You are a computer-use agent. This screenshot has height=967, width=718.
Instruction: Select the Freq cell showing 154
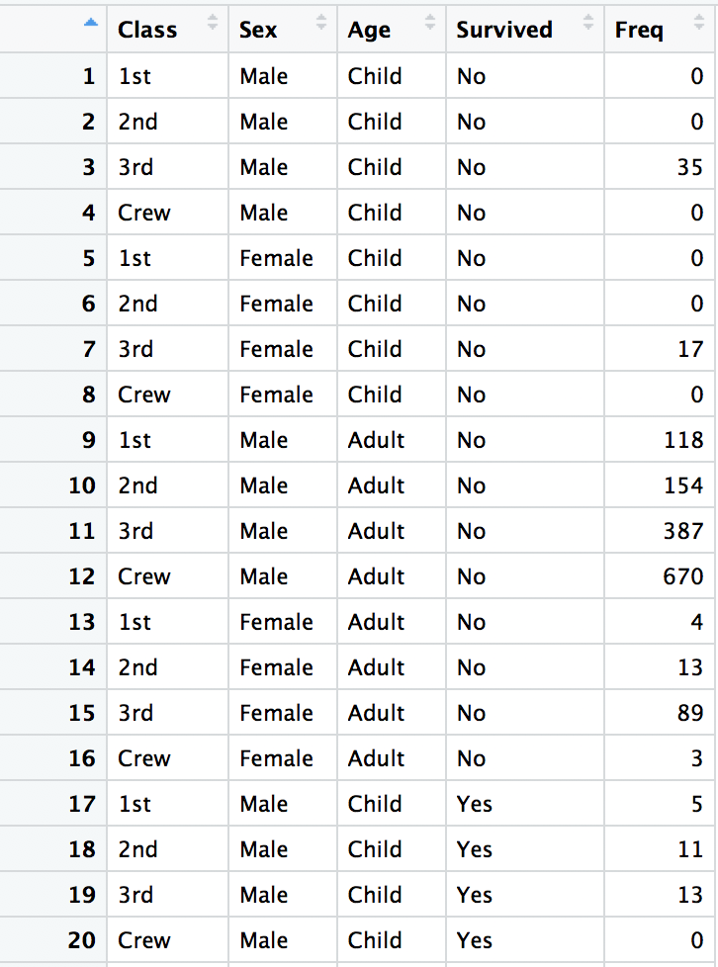click(x=683, y=485)
